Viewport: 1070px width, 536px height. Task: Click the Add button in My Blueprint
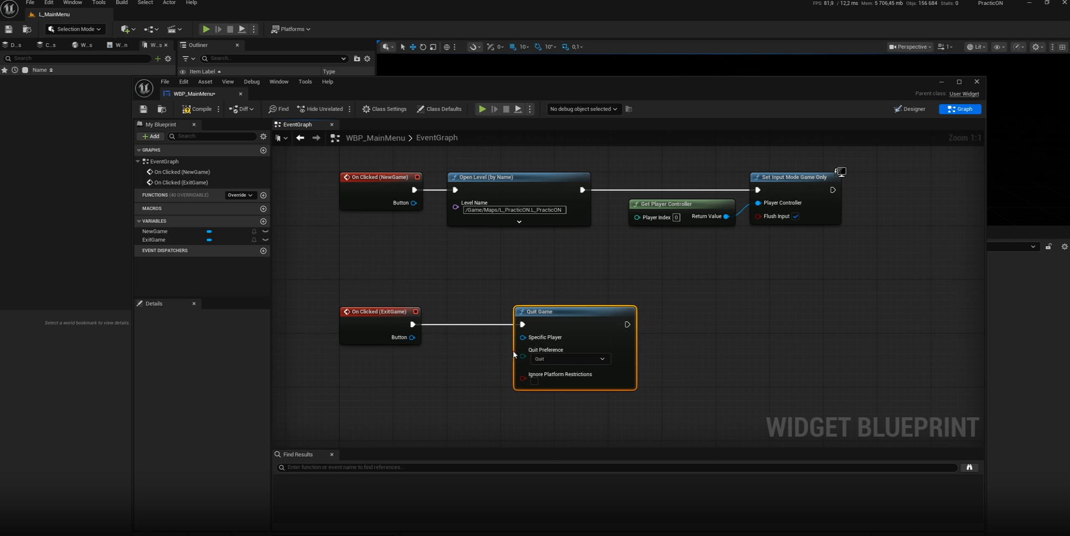tap(151, 136)
